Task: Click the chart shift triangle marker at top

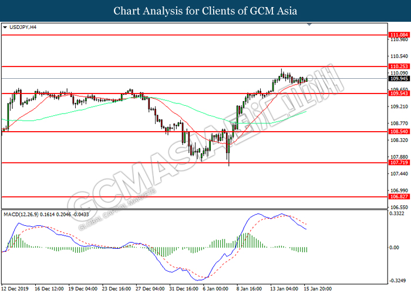Action: coord(309,25)
